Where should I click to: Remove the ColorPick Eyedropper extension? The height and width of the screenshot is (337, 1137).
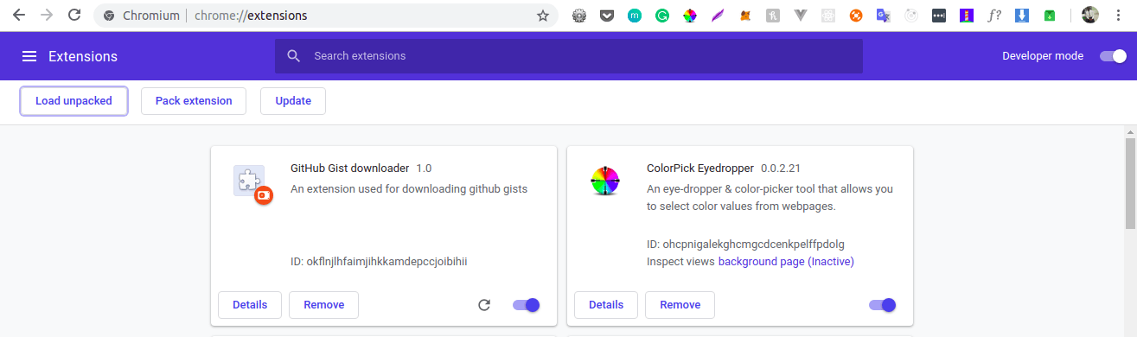coord(680,305)
